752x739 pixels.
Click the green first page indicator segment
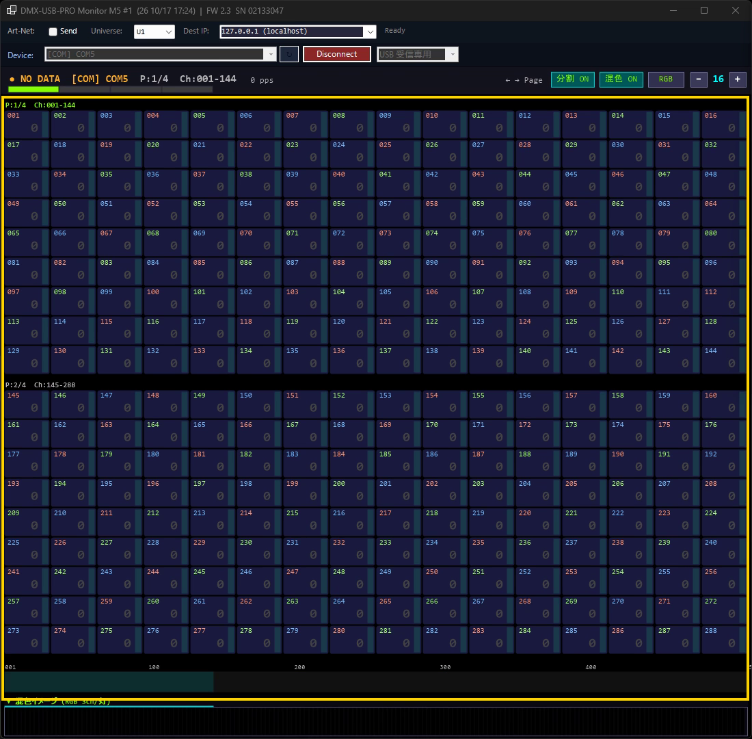pos(33,90)
